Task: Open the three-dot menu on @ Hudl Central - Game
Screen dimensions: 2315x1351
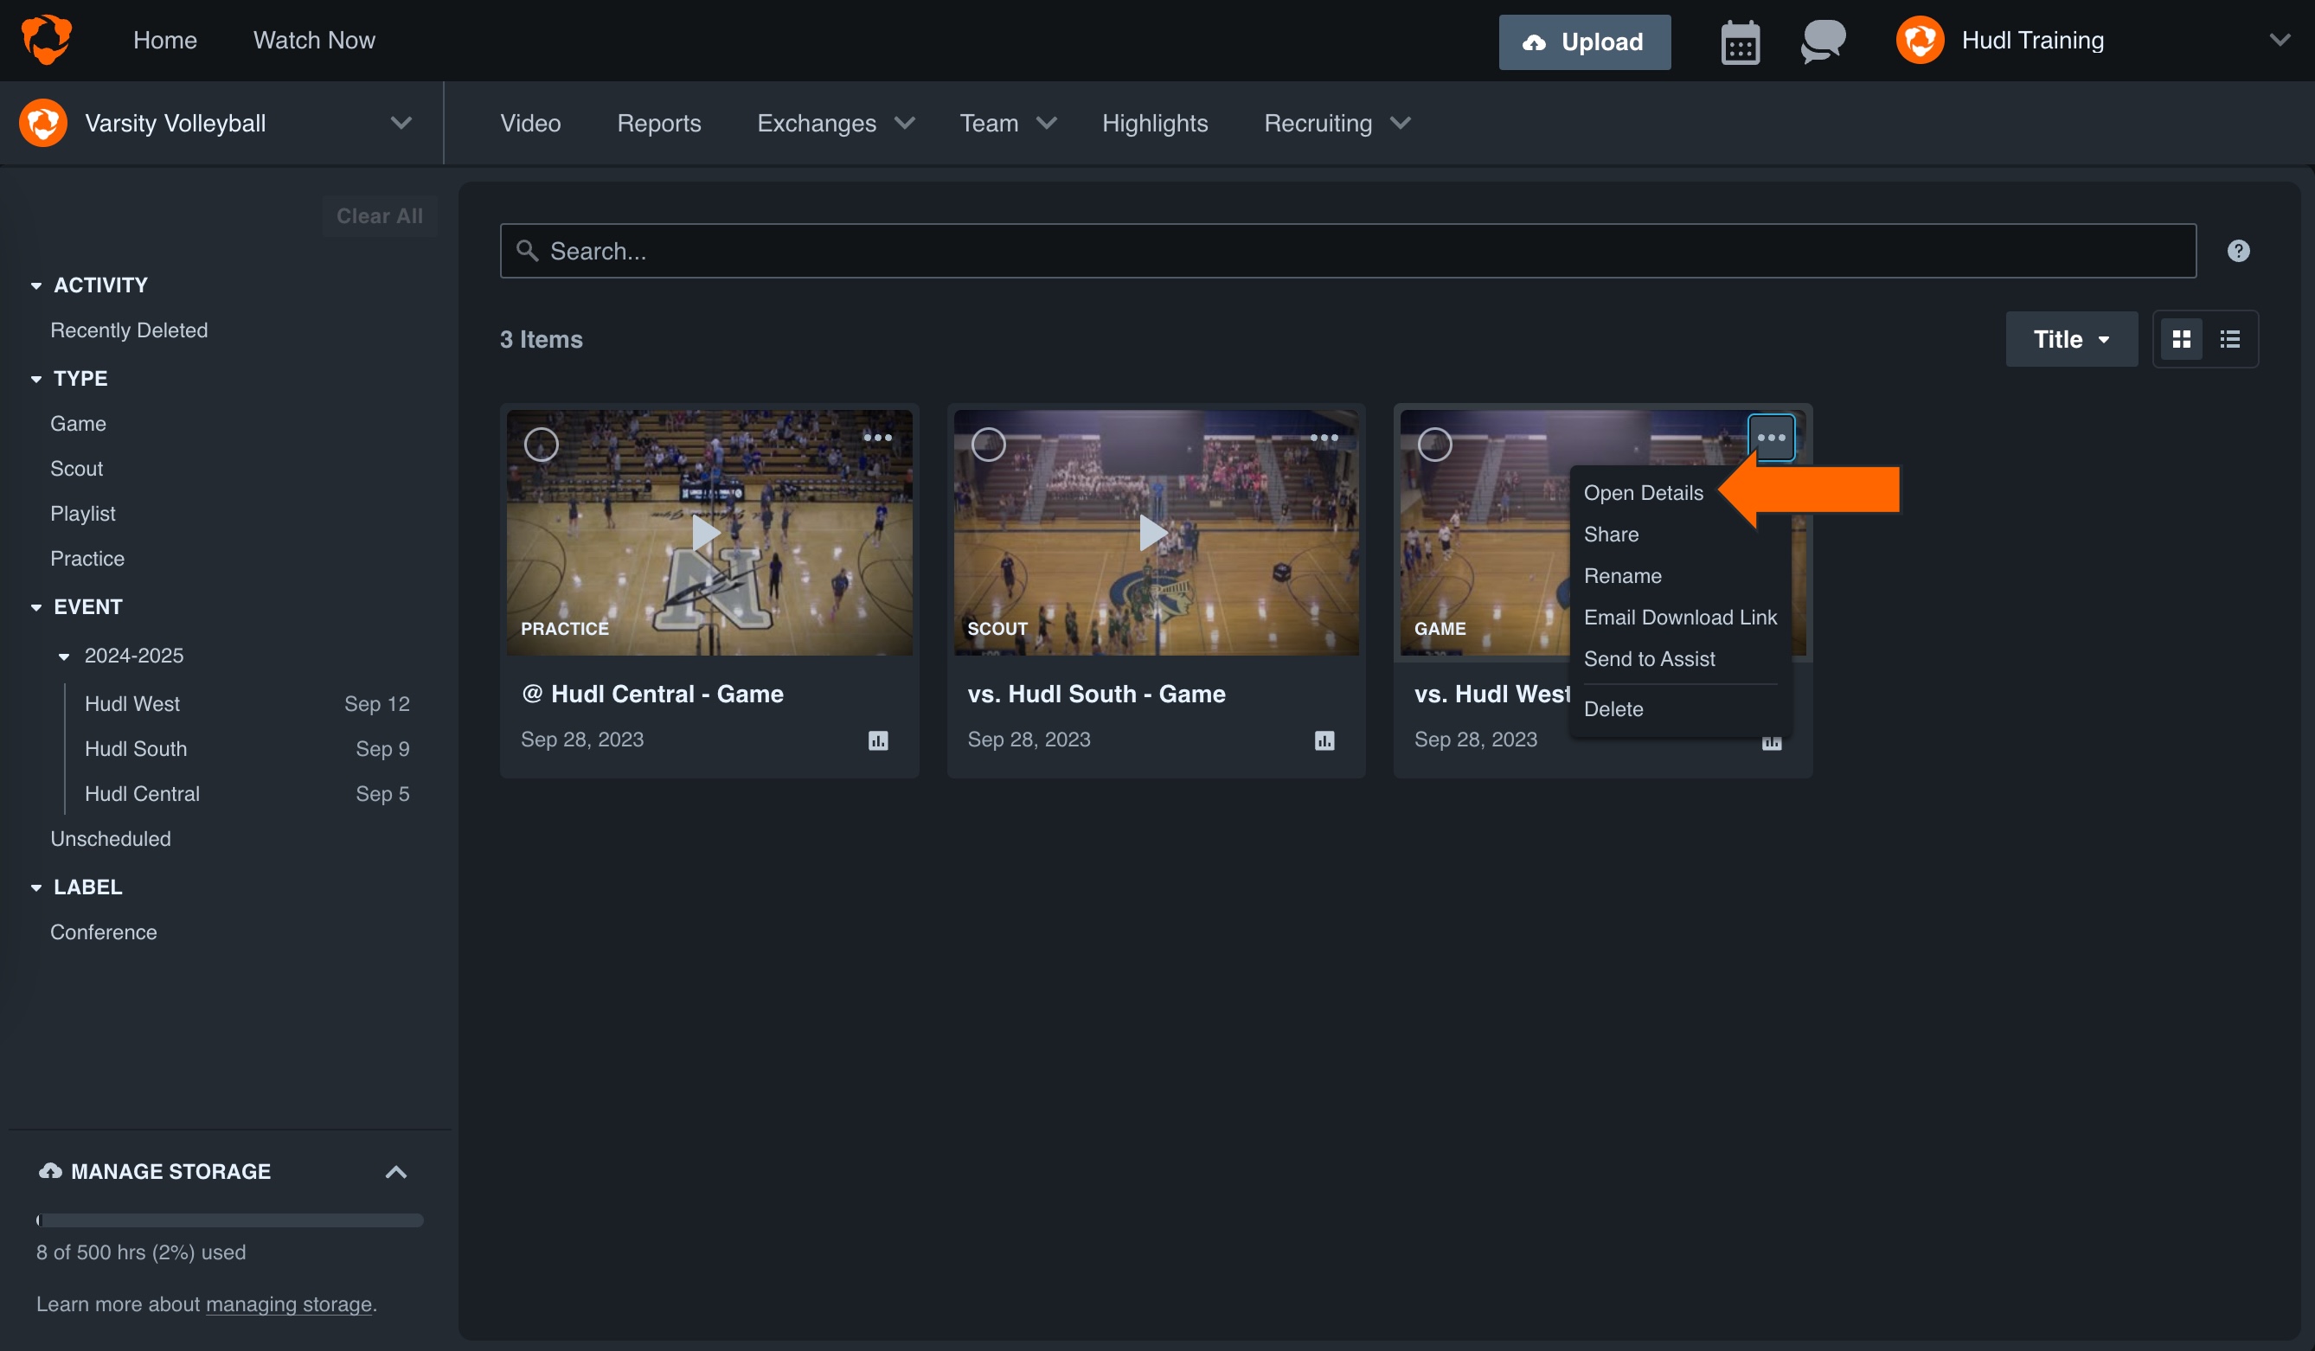Action: pos(878,439)
